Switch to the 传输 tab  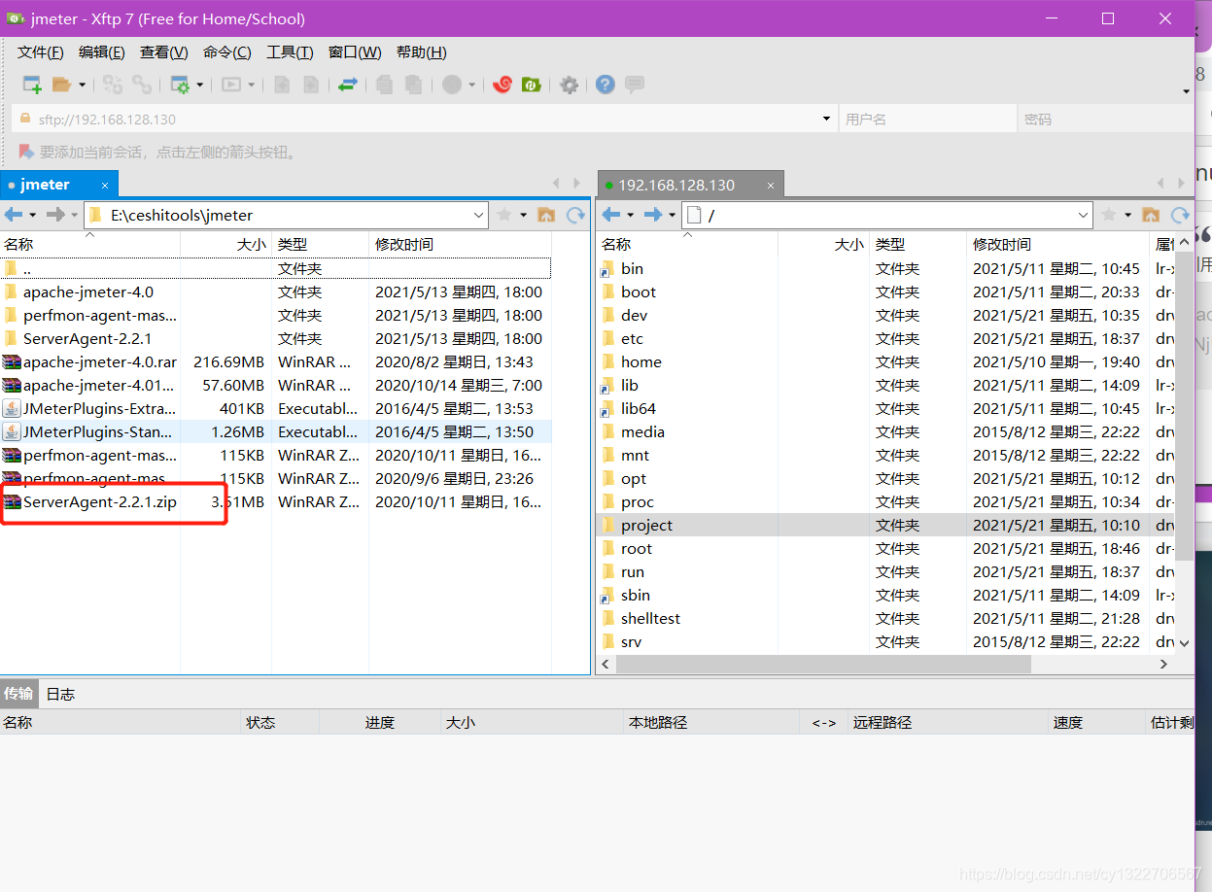18,694
